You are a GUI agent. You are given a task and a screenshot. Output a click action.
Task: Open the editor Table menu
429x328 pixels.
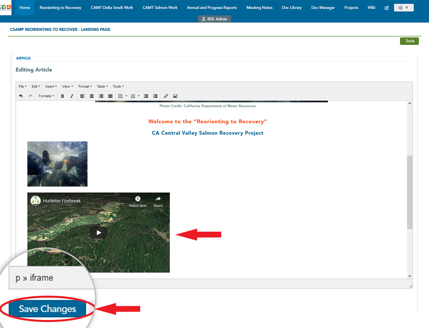(x=102, y=86)
